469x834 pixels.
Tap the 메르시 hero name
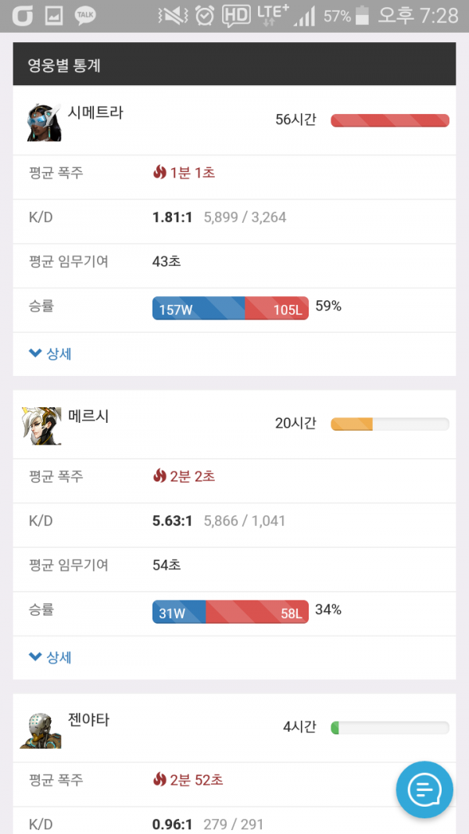[88, 416]
